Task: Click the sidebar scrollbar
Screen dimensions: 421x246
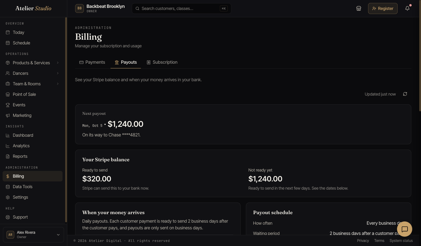Action: [66, 120]
